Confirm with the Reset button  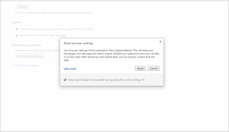(x=140, y=68)
